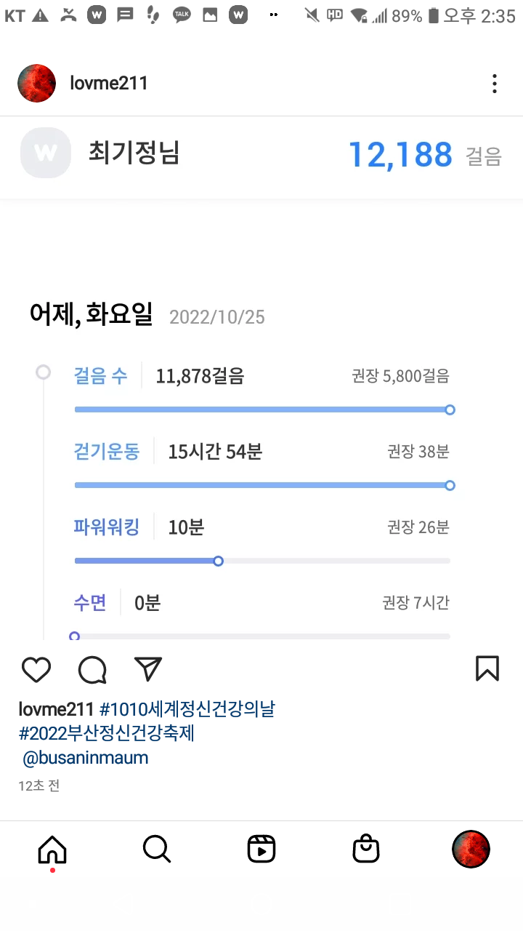
Task: Share post via paper plane icon
Action: point(148,669)
